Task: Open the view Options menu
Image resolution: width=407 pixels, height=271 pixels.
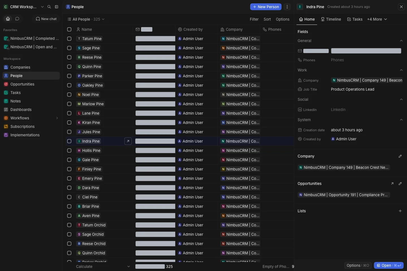Action: (x=283, y=19)
